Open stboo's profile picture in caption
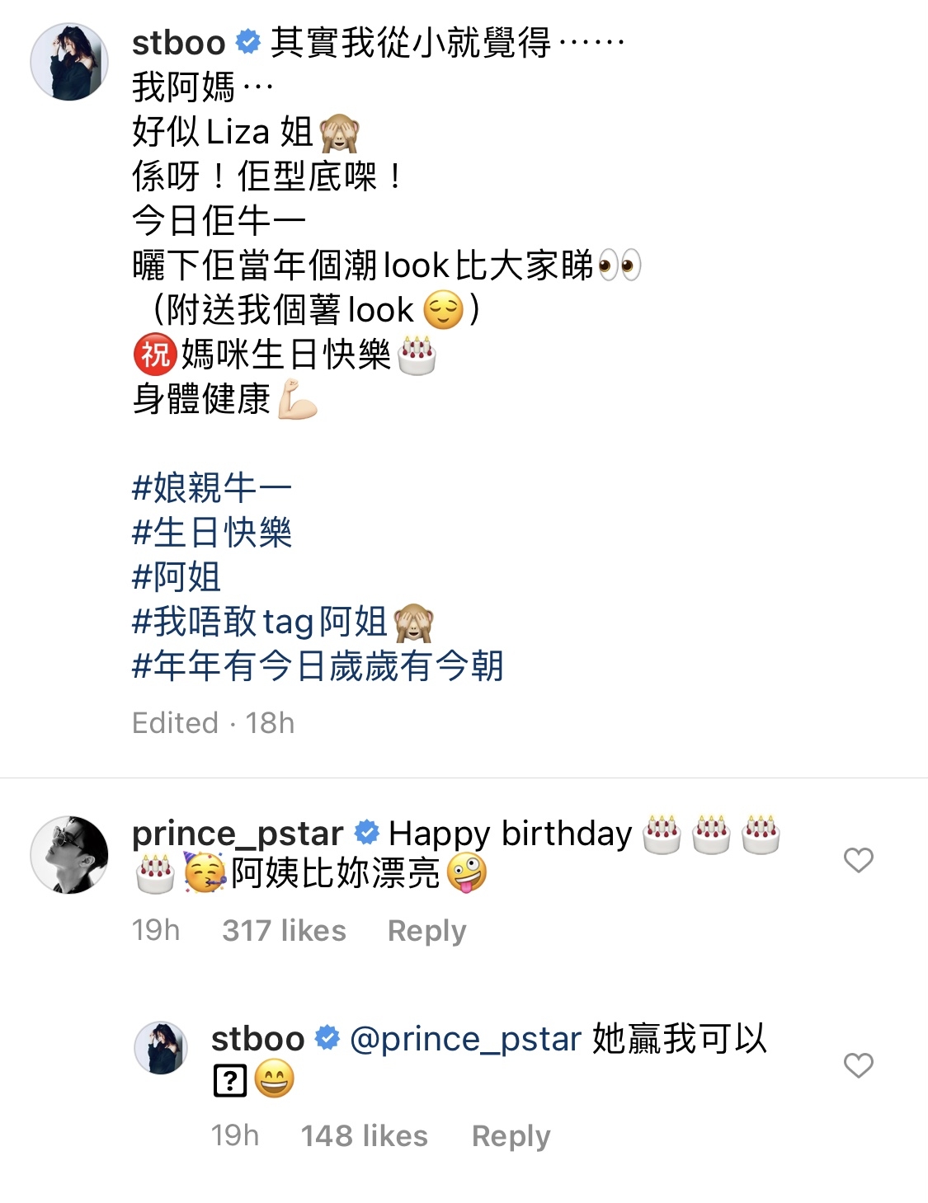928x1203 pixels. tap(69, 62)
